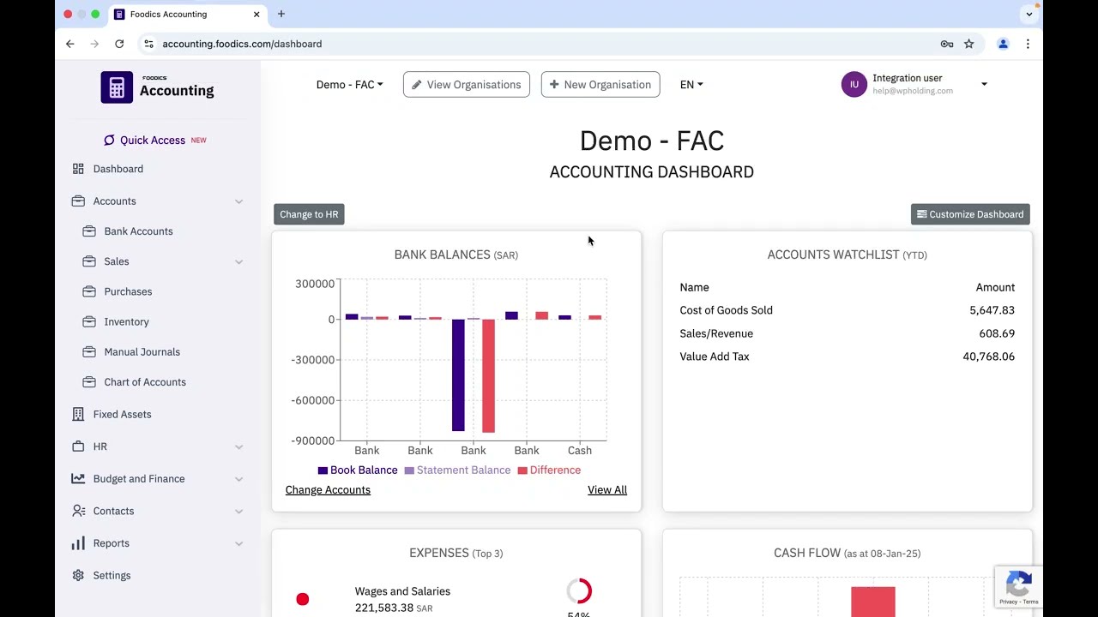Open a new browser tab with plus
Screen dimensions: 1098x617
[x=281, y=14]
